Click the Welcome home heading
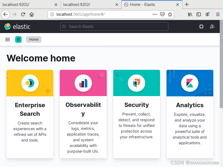The image size is (223, 167). [41, 58]
